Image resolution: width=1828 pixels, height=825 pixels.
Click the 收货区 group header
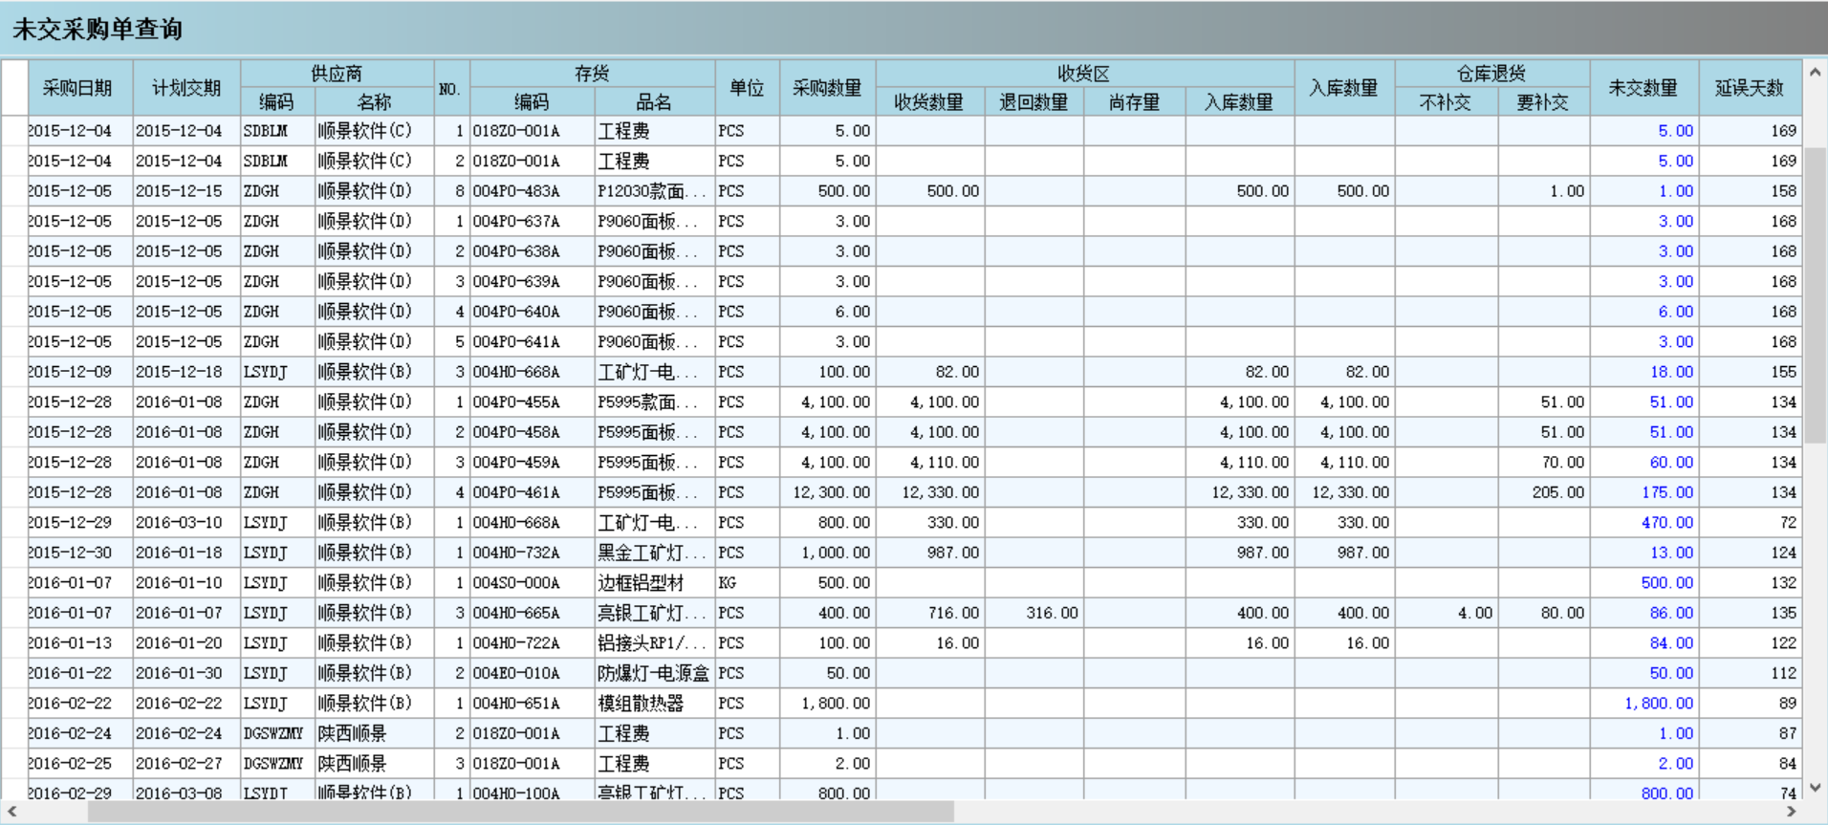(x=1084, y=74)
